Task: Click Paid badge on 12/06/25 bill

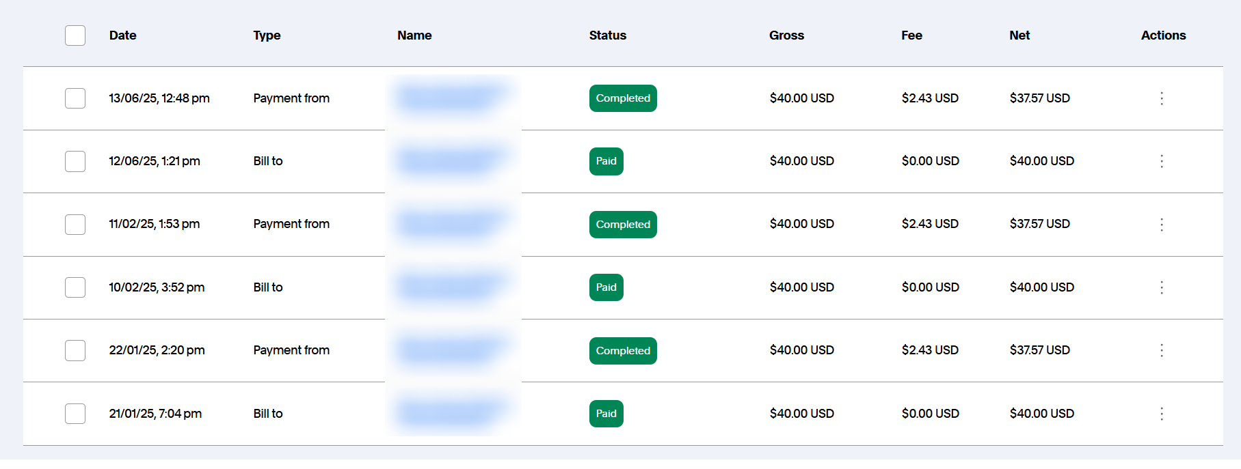Action: tap(606, 162)
